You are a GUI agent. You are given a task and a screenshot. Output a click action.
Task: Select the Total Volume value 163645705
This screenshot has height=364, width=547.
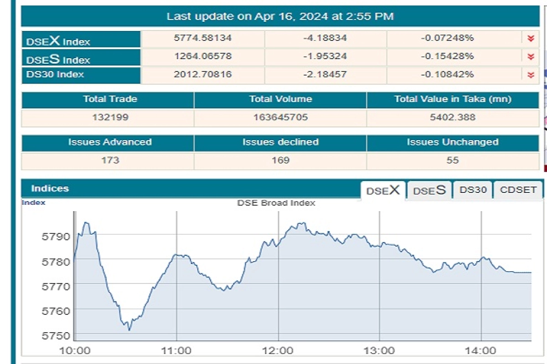(x=280, y=117)
